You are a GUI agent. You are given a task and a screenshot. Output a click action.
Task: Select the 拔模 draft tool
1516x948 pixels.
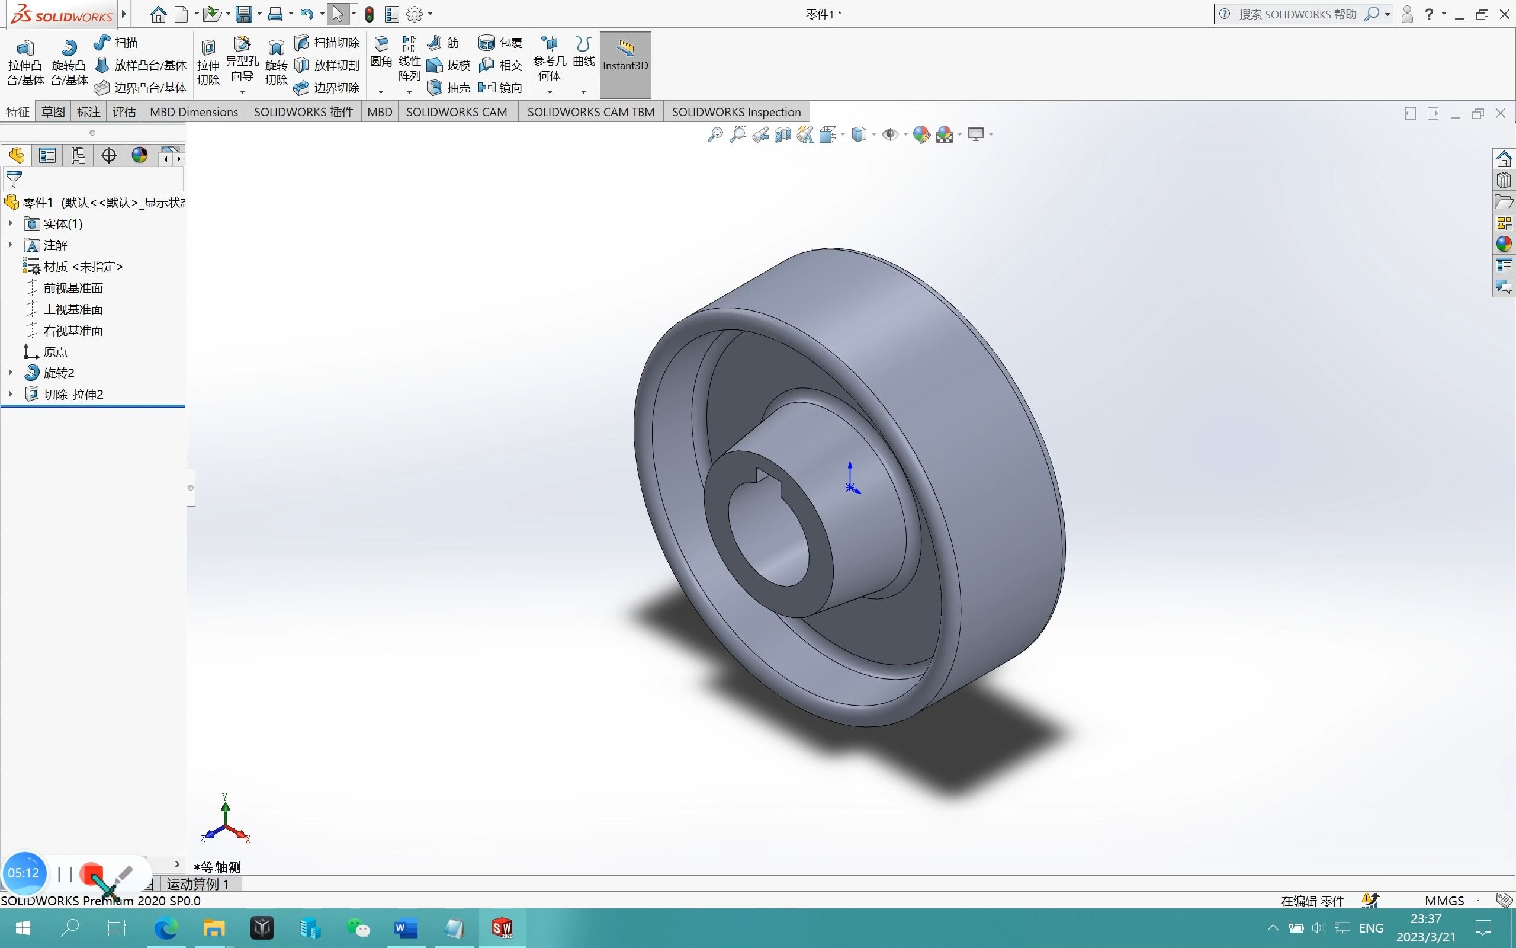point(448,65)
